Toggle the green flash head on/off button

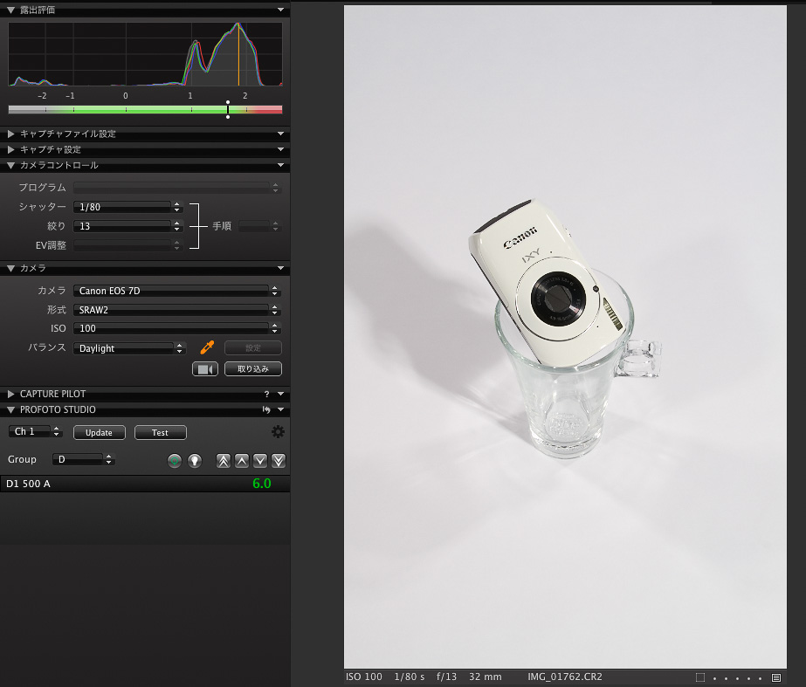pyautogui.click(x=175, y=460)
